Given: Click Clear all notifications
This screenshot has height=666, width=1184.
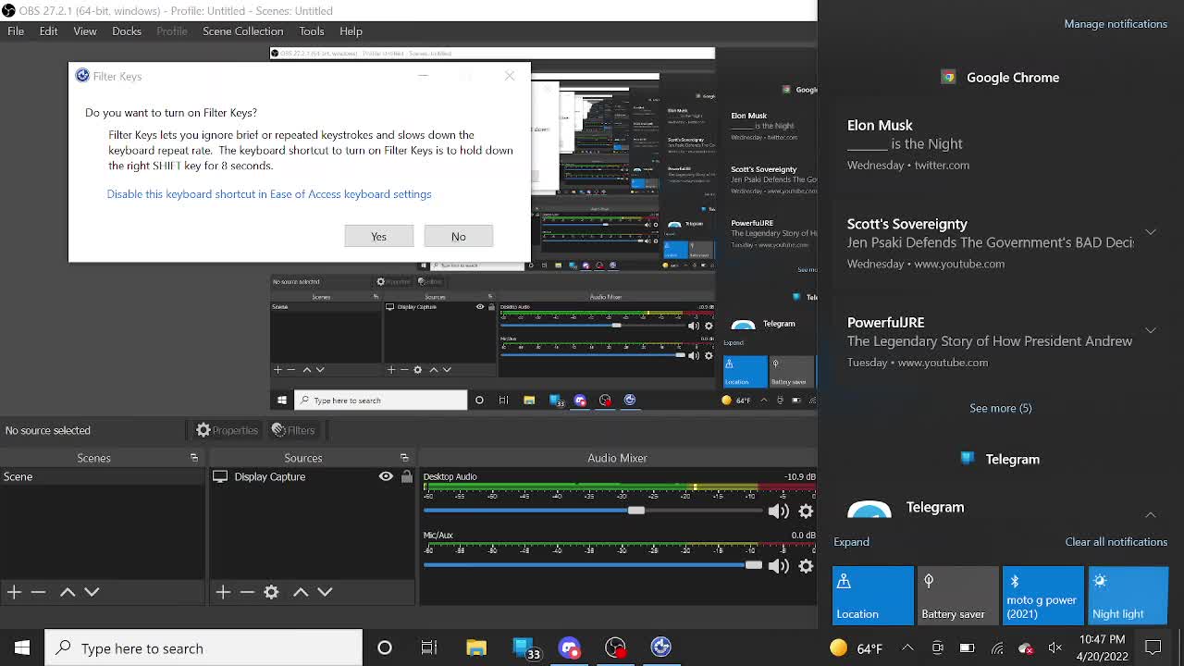Looking at the screenshot, I should 1116,542.
